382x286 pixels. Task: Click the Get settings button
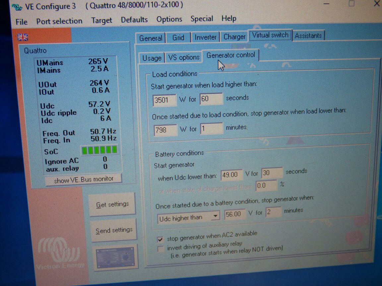pyautogui.click(x=112, y=205)
